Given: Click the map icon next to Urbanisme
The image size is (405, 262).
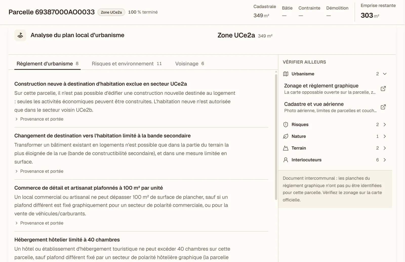Looking at the screenshot, I should pos(286,74).
